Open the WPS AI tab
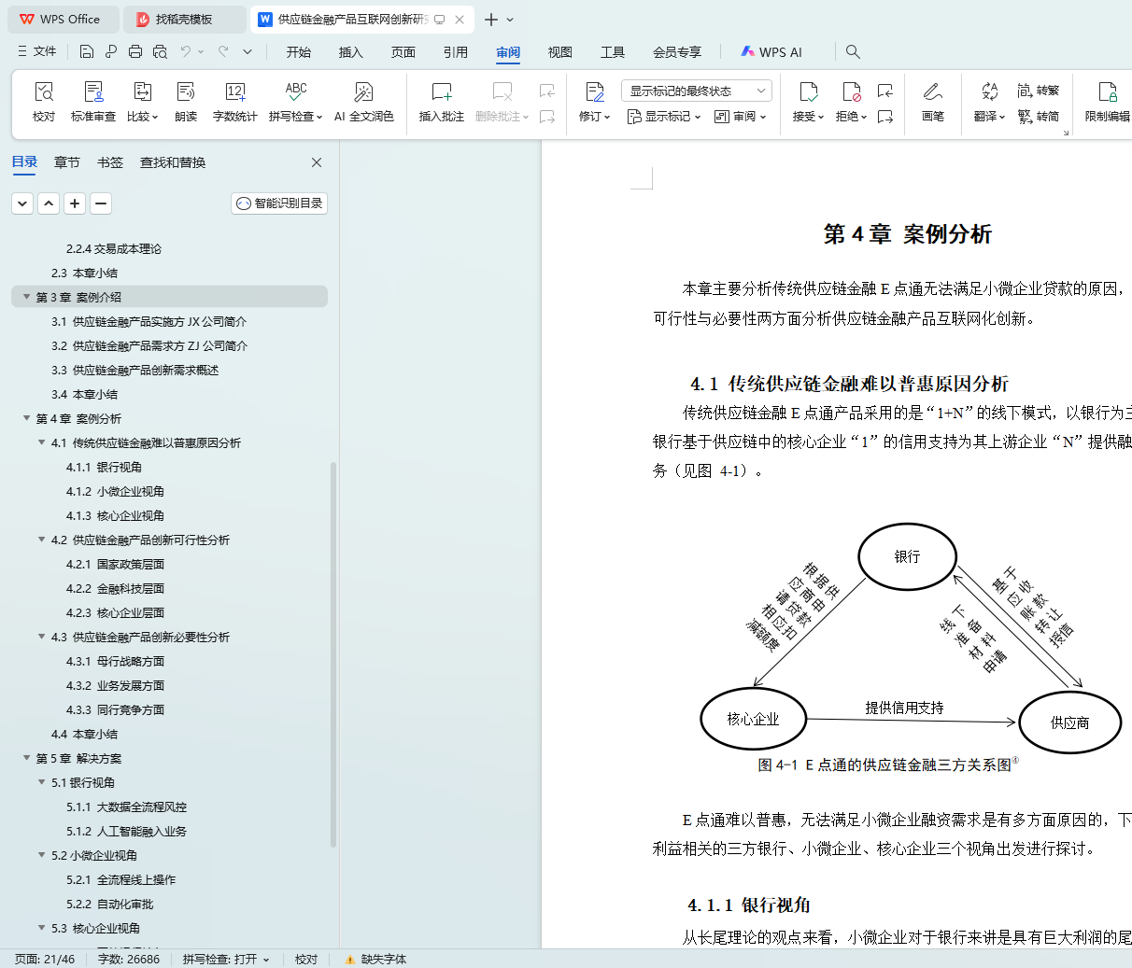Viewport: 1132px width, 968px height. pos(771,52)
